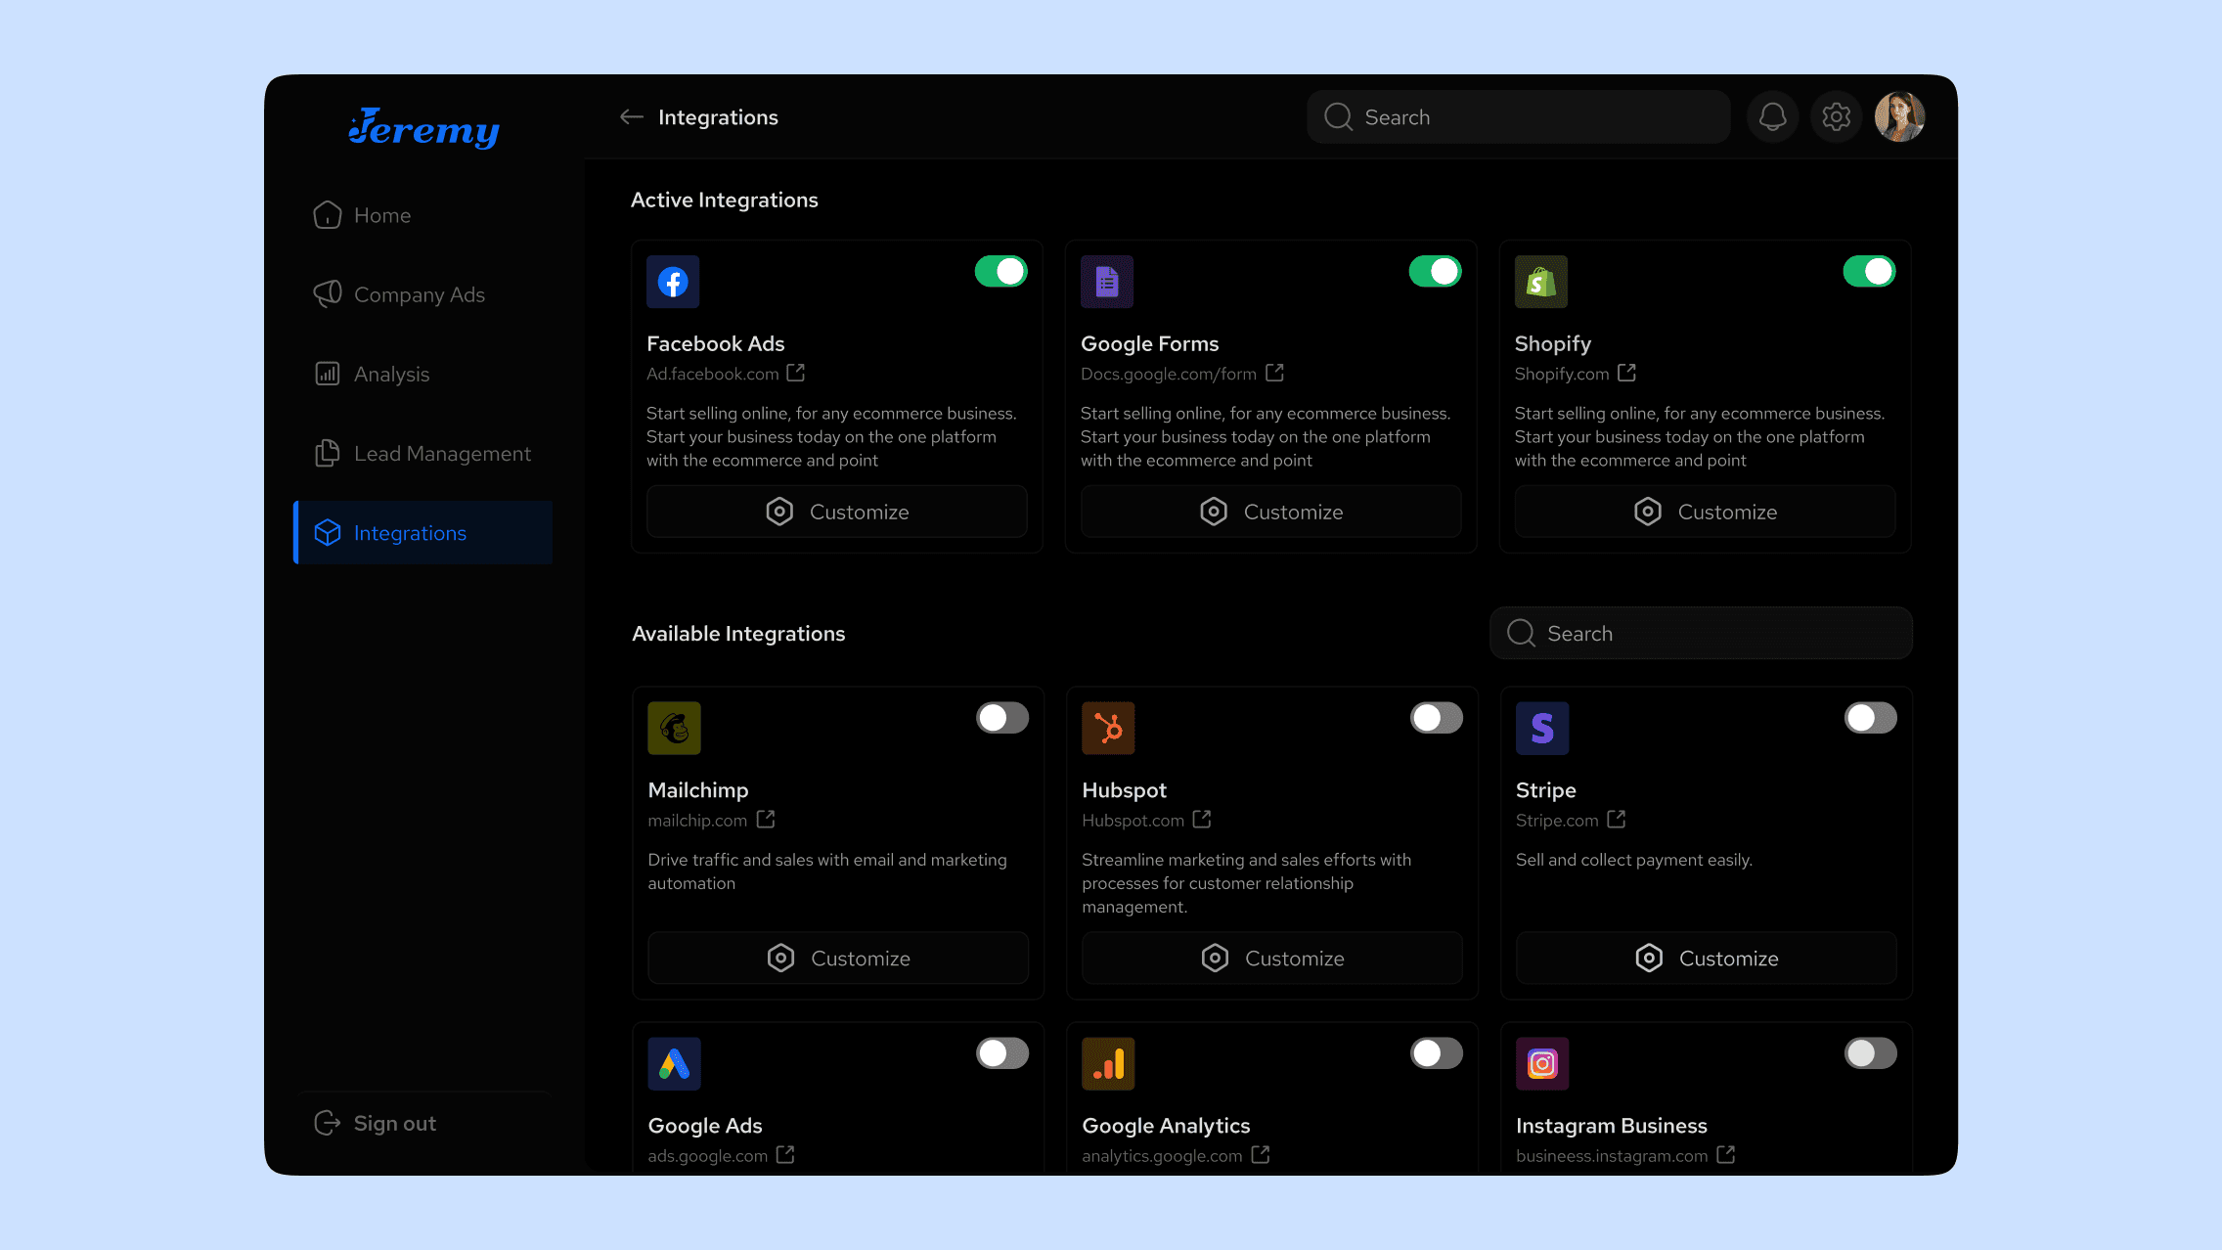Click the Hubspot logo icon
Viewport: 2222px width, 1250px height.
[x=1107, y=728]
